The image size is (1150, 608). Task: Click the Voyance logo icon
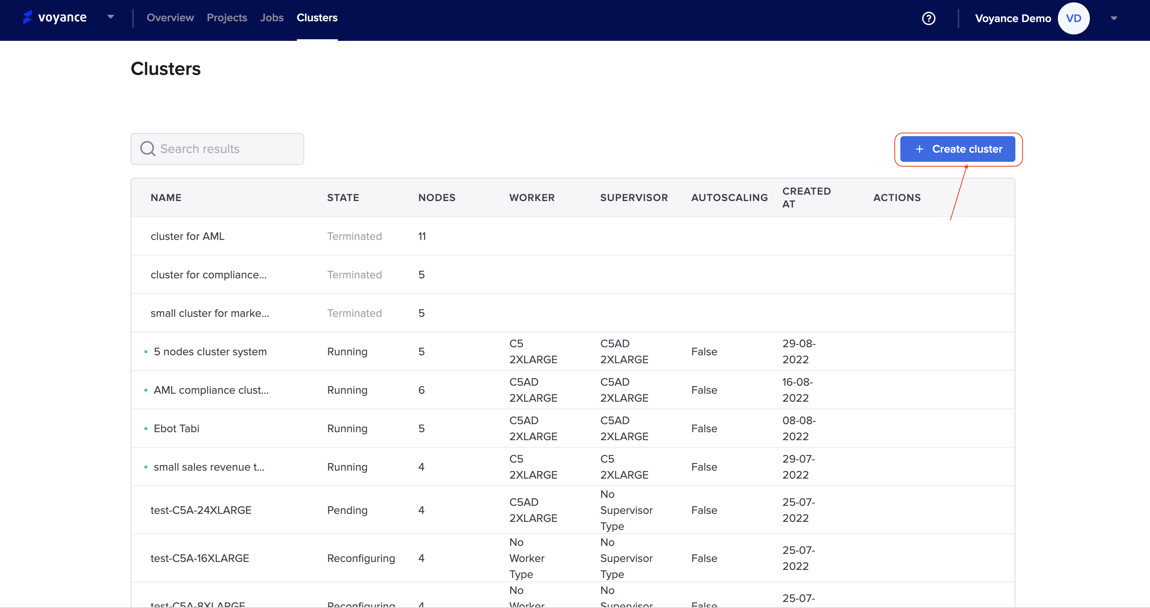[27, 17]
